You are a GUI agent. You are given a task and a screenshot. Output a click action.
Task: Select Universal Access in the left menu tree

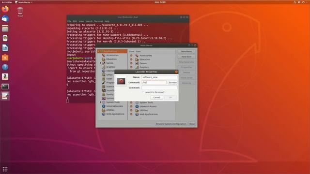(114, 106)
